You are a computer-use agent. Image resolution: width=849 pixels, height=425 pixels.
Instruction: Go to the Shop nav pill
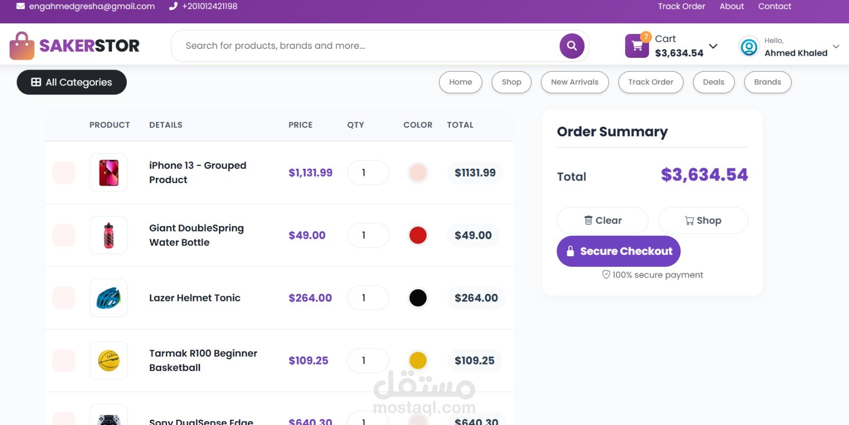[x=512, y=82]
